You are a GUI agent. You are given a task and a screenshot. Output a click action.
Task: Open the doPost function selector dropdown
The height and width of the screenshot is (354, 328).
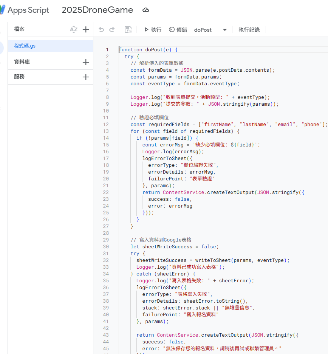[224, 29]
